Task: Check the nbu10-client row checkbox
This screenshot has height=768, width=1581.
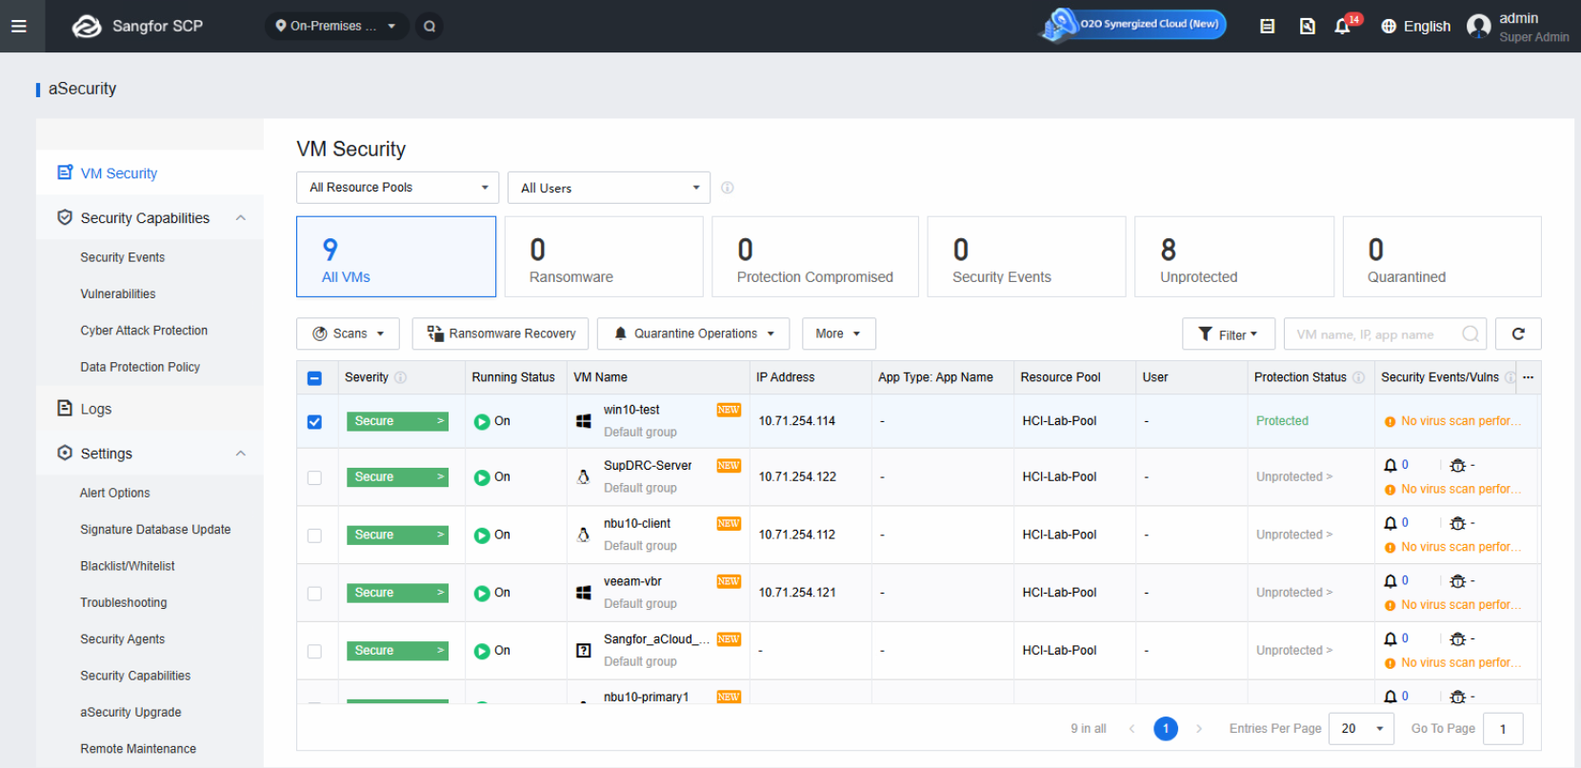Action: click(314, 536)
